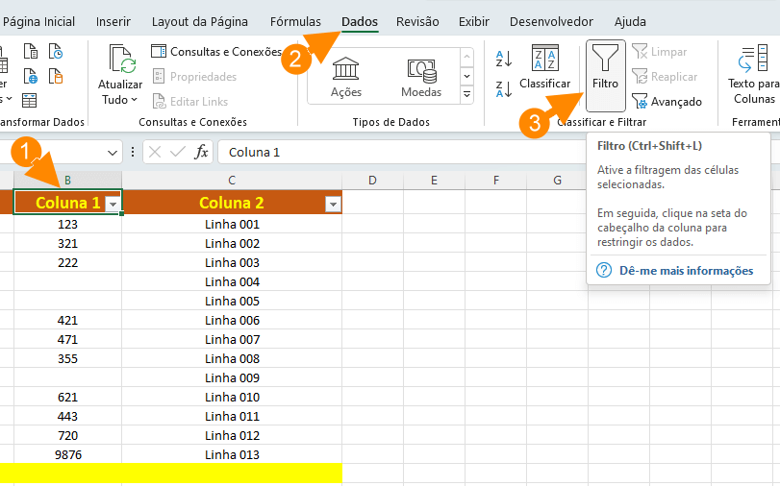This screenshot has width=780, height=486.
Task: Click the data types gallery down arrow
Action: [466, 76]
